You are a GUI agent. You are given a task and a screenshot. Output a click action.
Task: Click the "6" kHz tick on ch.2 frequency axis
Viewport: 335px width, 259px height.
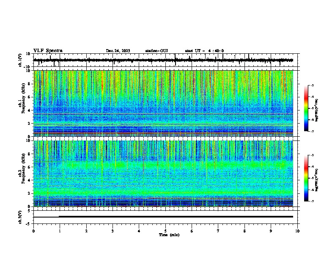(x=29, y=167)
